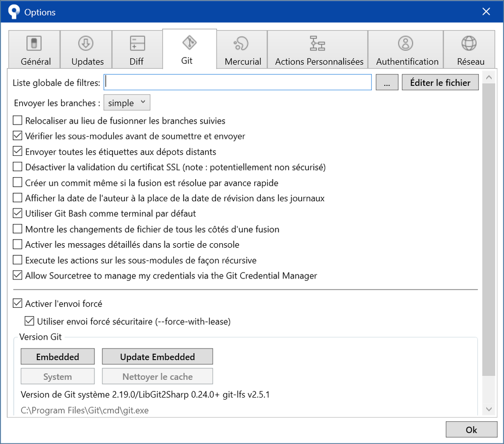The image size is (504, 444).
Task: Close the Options dialog
Action: tap(486, 12)
